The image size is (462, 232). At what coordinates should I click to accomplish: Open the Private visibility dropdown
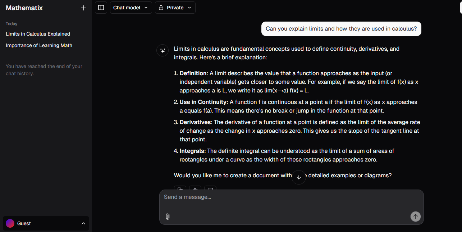(175, 8)
